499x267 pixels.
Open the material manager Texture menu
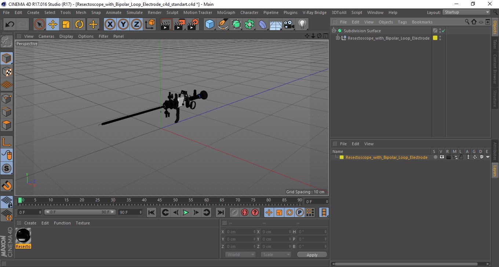[83, 223]
